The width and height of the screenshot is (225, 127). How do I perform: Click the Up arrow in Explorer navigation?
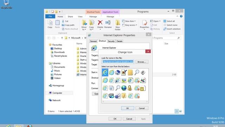click(62, 38)
